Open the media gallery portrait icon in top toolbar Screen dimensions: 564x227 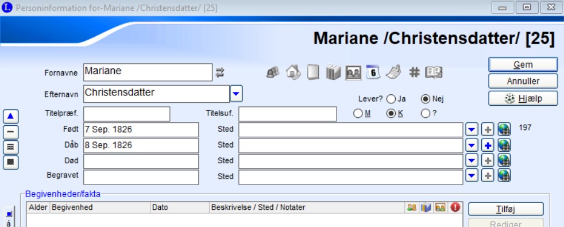pos(353,73)
